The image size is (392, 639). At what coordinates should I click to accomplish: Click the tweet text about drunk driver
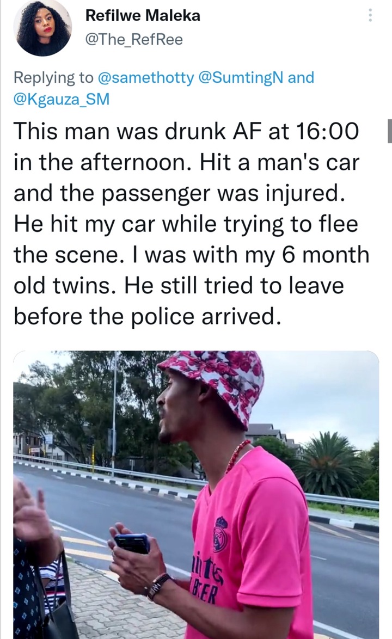[192, 224]
